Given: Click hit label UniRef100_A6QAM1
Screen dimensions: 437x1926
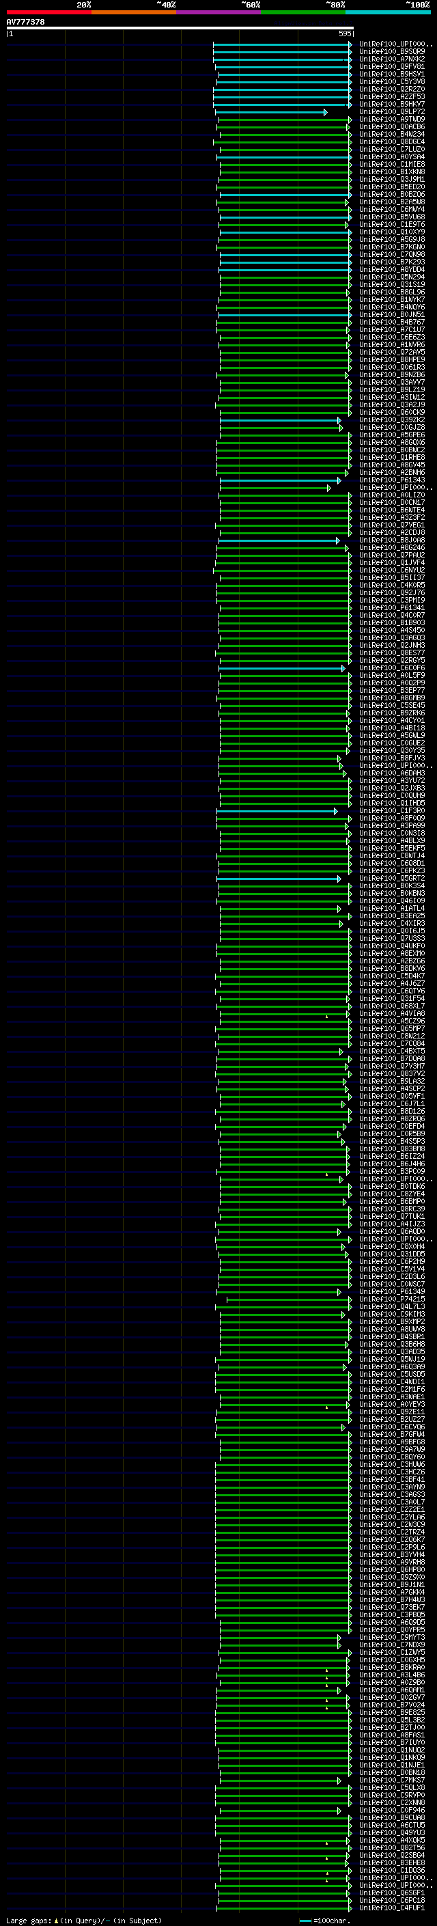Looking at the screenshot, I should pyautogui.click(x=392, y=1689).
